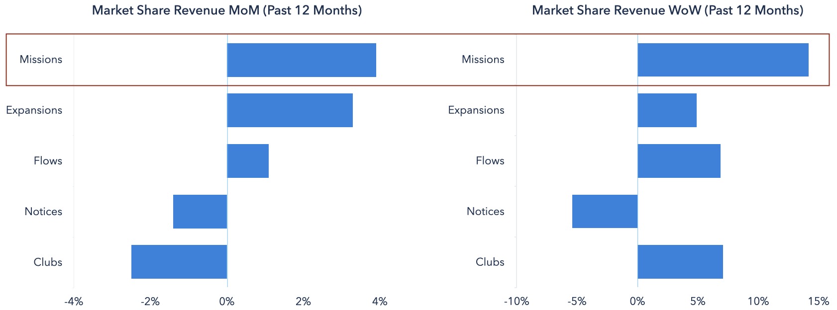Screen dimensions: 837x310
Task: Click the Notices label in the right chart
Action: pos(485,211)
